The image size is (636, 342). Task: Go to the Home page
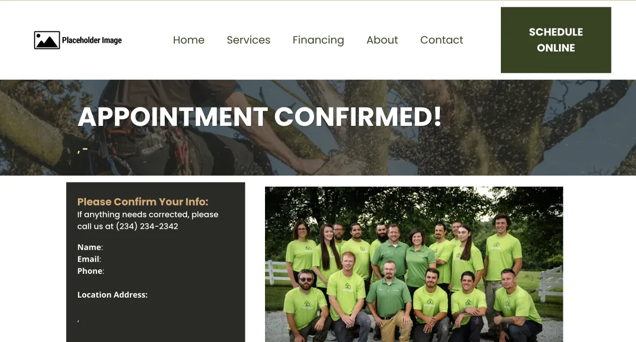click(189, 40)
